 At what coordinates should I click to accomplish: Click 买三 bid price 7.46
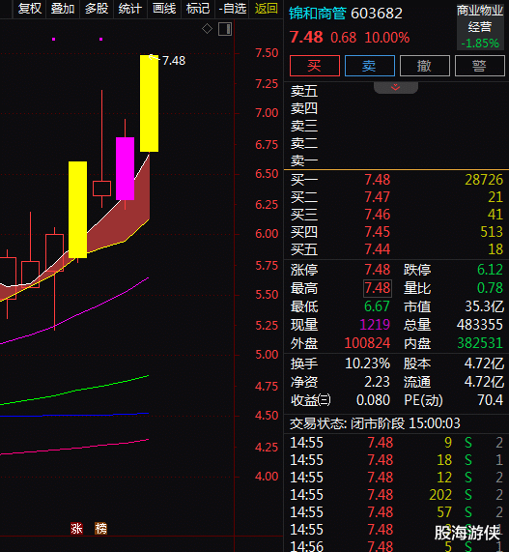coord(378,215)
